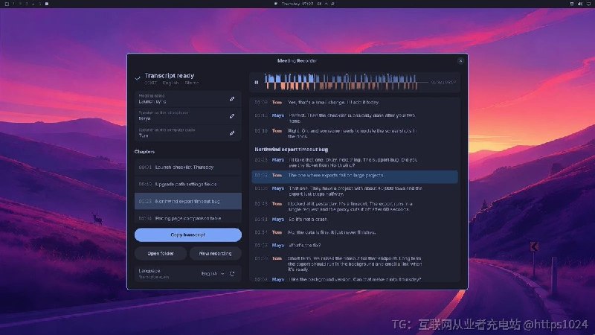The height and width of the screenshot is (335, 595).
Task: Select Maya's line 'What's the fix?'
Action: point(355,246)
